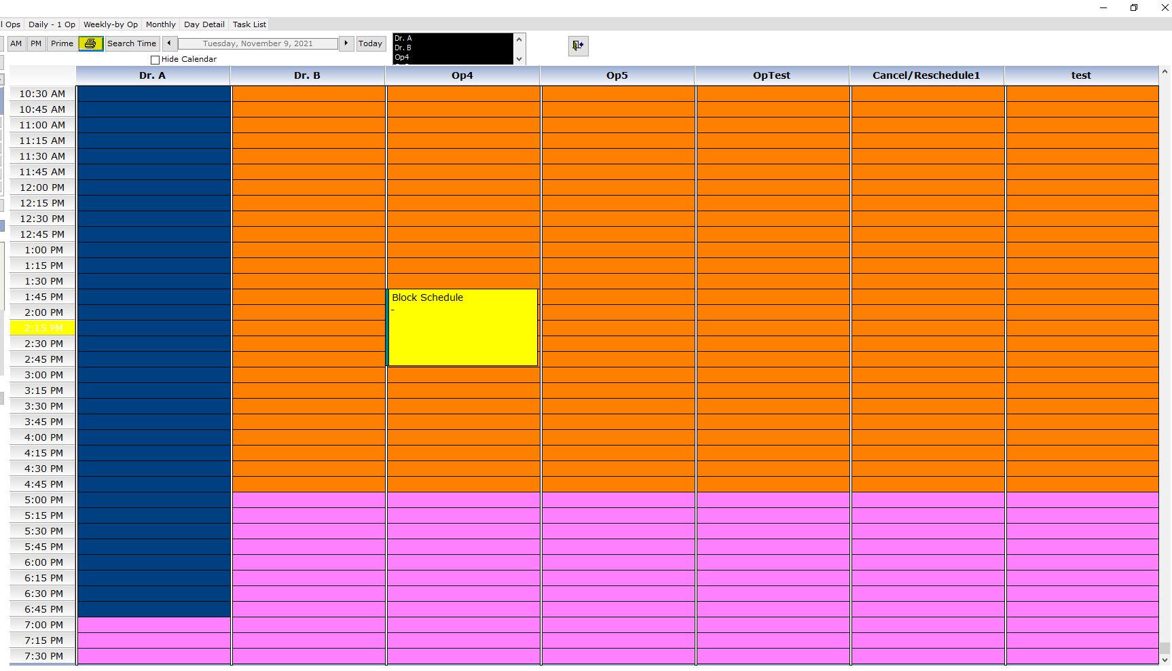This screenshot has height=671, width=1172.
Task: Minimize the application window
Action: pos(1103,7)
